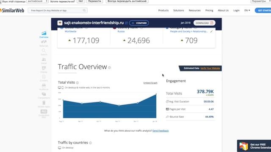Click the last data point on the visits chart
This screenshot has width=271, height=152.
pos(156,94)
